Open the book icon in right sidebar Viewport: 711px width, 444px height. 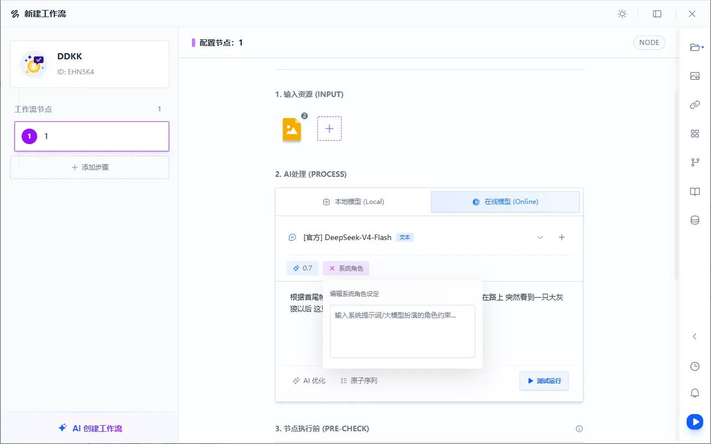click(x=695, y=192)
